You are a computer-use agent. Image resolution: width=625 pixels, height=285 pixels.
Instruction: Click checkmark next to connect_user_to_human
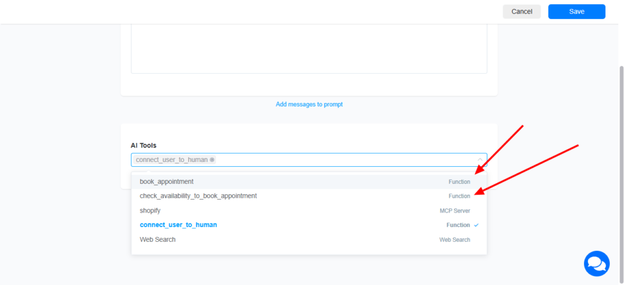coord(476,225)
